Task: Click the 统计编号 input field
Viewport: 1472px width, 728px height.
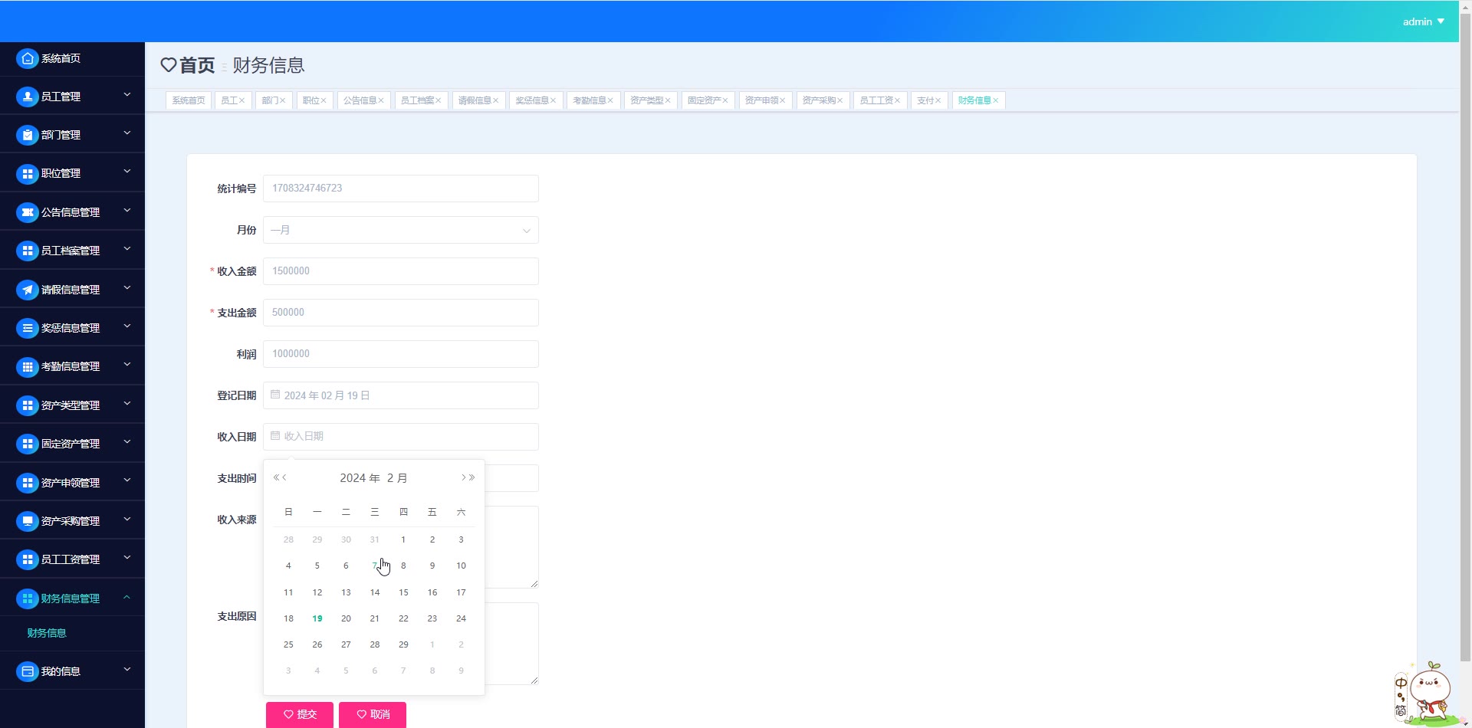Action: click(x=401, y=189)
